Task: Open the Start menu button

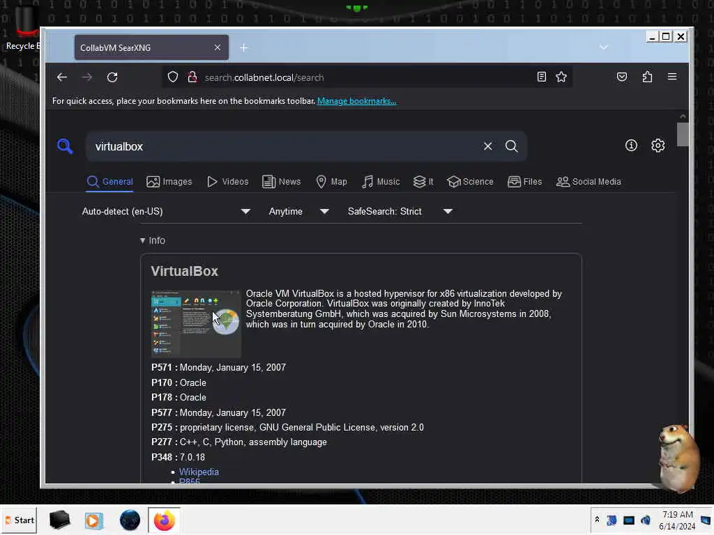Action: [19, 520]
